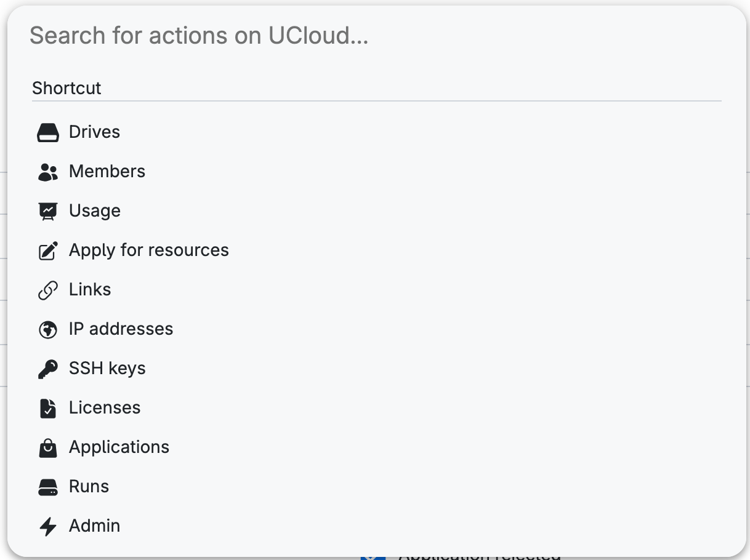This screenshot has height=560, width=750.
Task: Click the Drives hard-disk icon
Action: tap(48, 132)
